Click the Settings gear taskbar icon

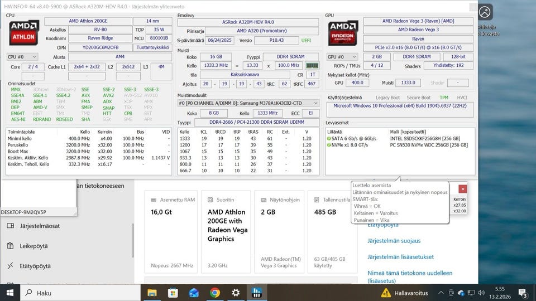click(x=236, y=292)
